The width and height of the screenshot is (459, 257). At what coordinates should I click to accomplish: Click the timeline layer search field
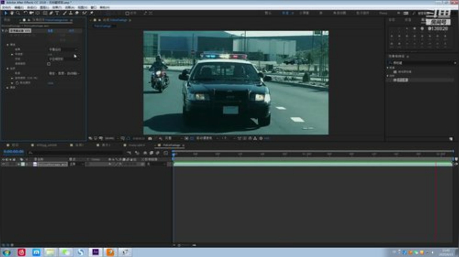coord(75,153)
